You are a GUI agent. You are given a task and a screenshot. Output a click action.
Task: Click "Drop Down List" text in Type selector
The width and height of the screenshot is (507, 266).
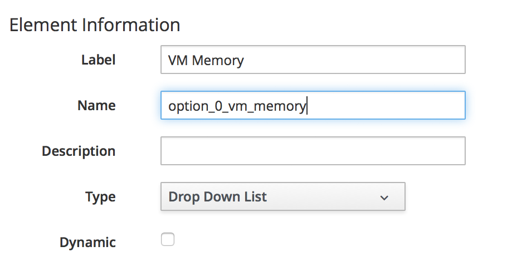click(x=218, y=196)
